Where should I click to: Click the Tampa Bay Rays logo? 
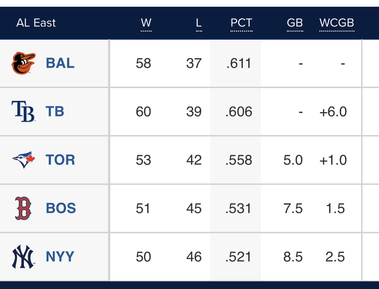pyautogui.click(x=23, y=112)
